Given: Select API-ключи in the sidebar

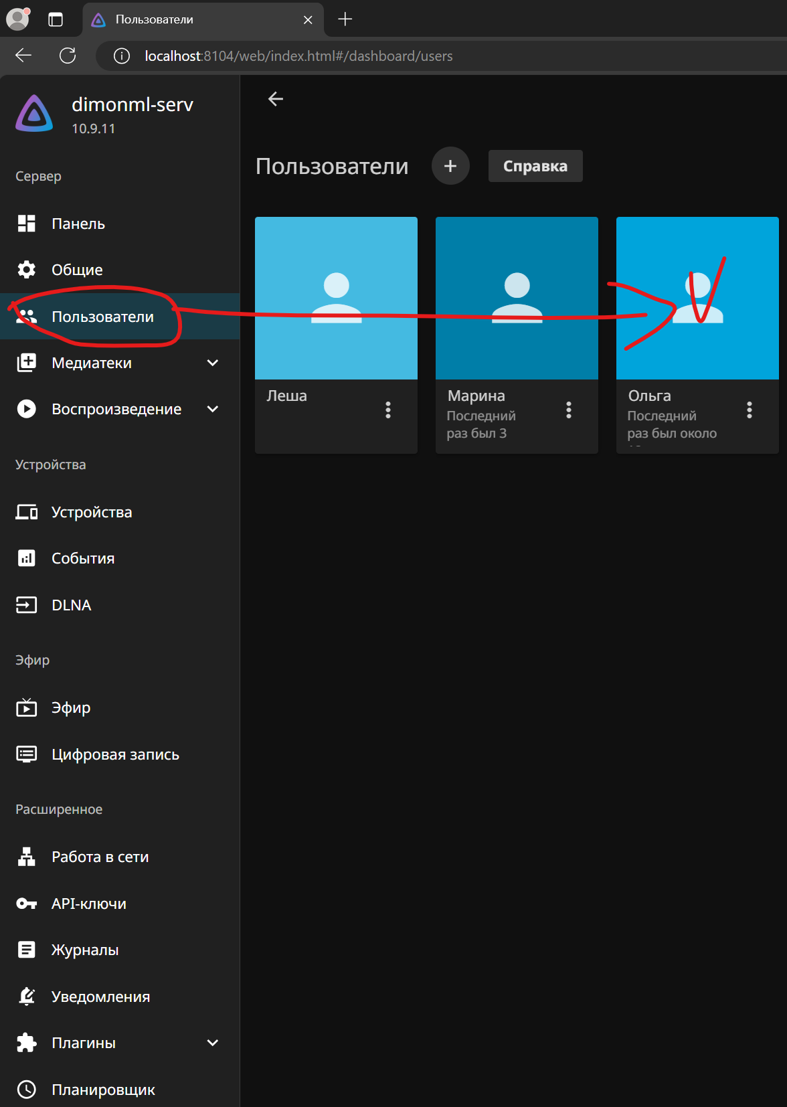Looking at the screenshot, I should coord(89,904).
